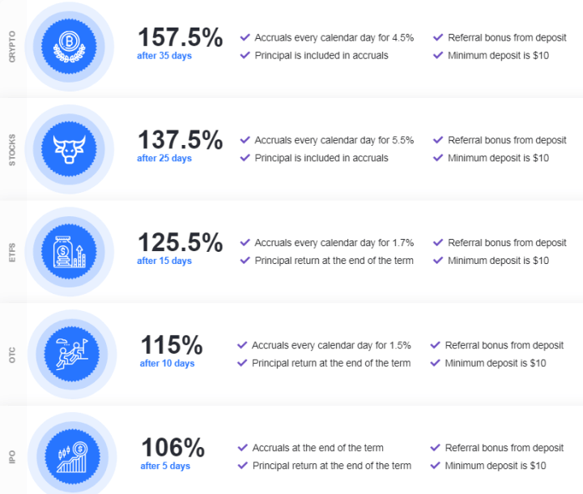583x494 pixels.
Task: Select the vertical CRYPTO plan label
Action: point(11,46)
